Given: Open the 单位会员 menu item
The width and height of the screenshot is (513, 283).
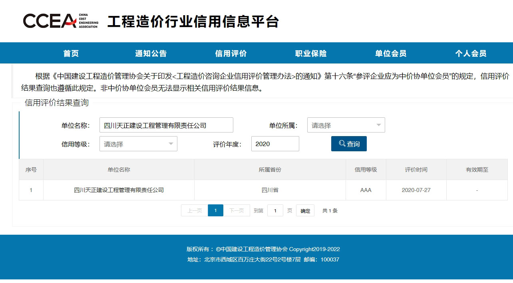Looking at the screenshot, I should [x=391, y=53].
